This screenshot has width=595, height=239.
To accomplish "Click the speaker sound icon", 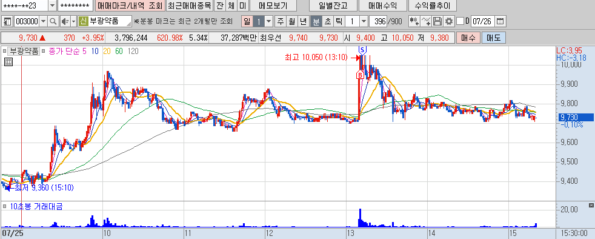I will 65,21.
